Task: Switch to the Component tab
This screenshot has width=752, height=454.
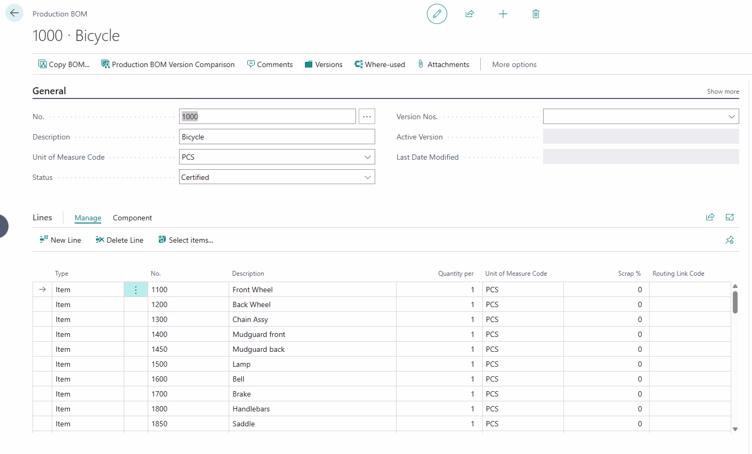Action: (x=132, y=218)
